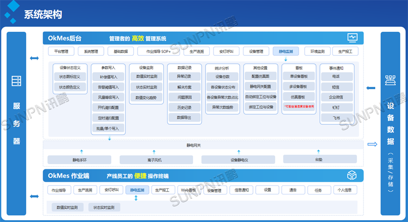
Task: Select 告警阈值写入 item
Action: [108, 87]
